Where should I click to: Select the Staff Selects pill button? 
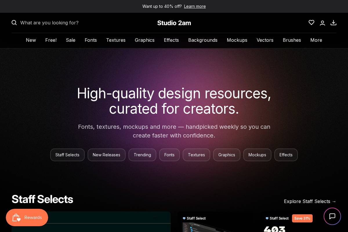coord(67,155)
